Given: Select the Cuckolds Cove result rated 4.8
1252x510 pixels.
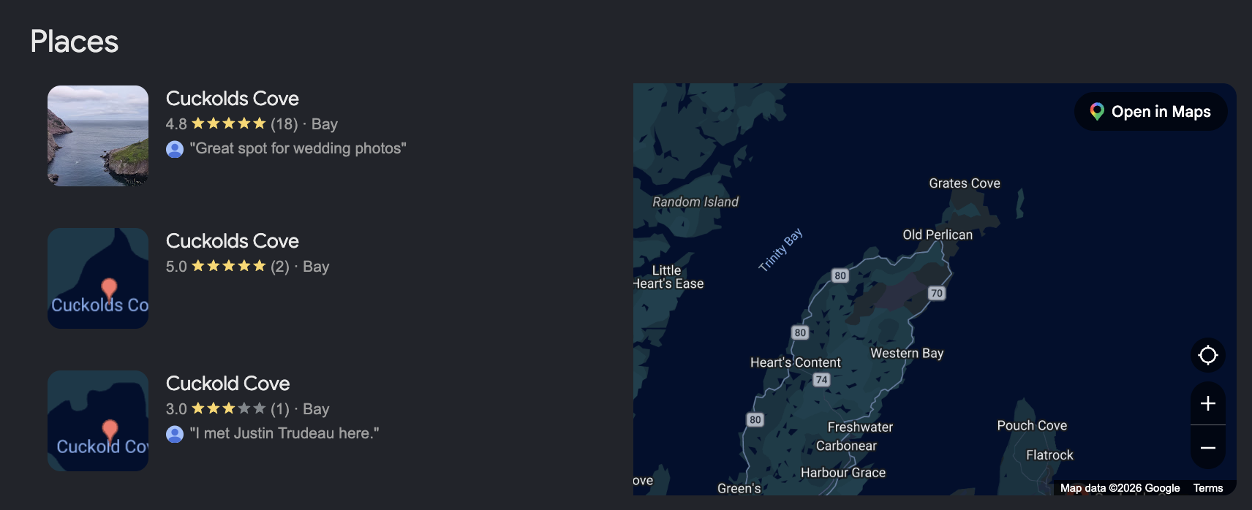Looking at the screenshot, I should tap(232, 99).
